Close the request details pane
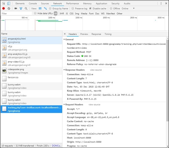 tap(65, 34)
